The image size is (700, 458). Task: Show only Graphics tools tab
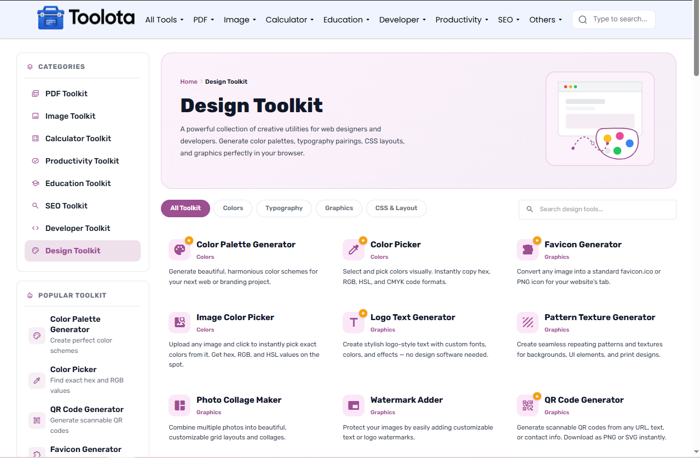click(x=339, y=208)
